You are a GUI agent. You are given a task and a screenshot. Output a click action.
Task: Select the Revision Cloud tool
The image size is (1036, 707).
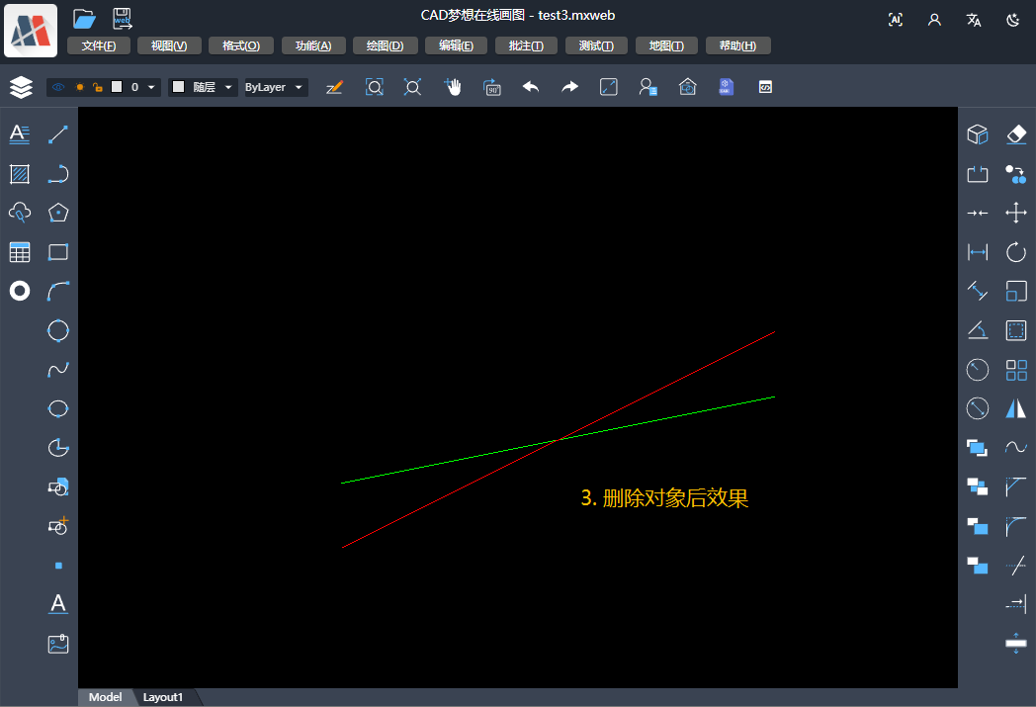pyautogui.click(x=19, y=212)
